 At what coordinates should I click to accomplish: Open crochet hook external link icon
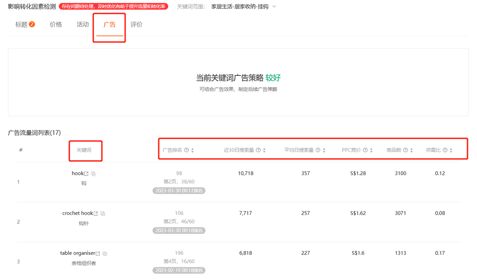coord(95,213)
